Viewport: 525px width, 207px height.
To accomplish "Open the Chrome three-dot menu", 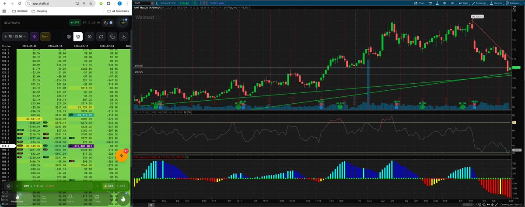I will (x=128, y=3).
